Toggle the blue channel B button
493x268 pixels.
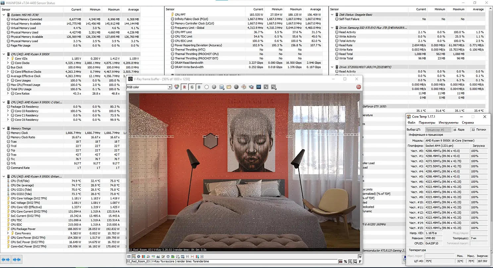pos(199,87)
